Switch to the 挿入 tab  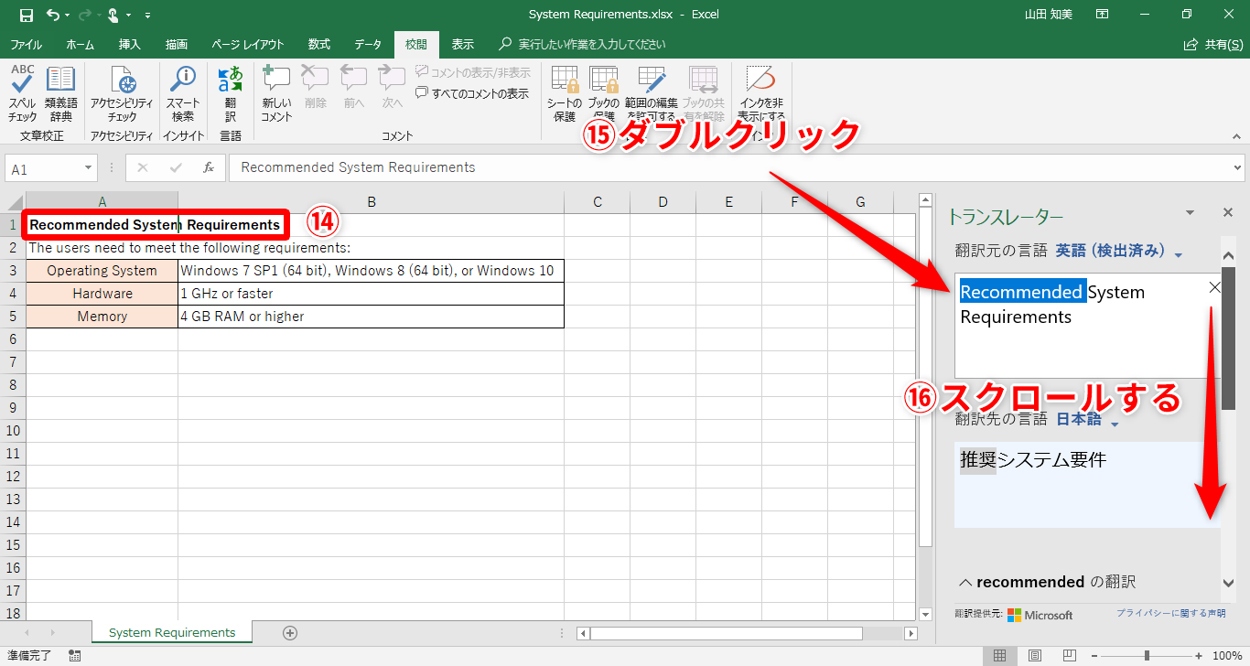coord(129,44)
